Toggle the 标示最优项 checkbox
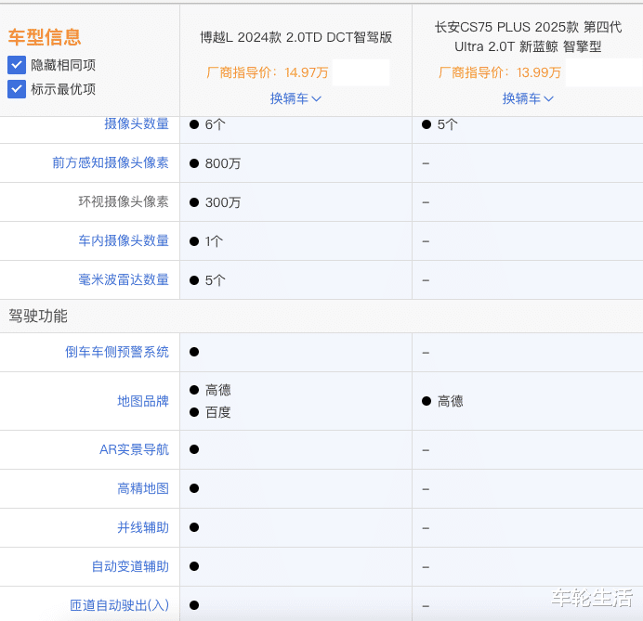Screen dimensions: 643x621 point(17,89)
